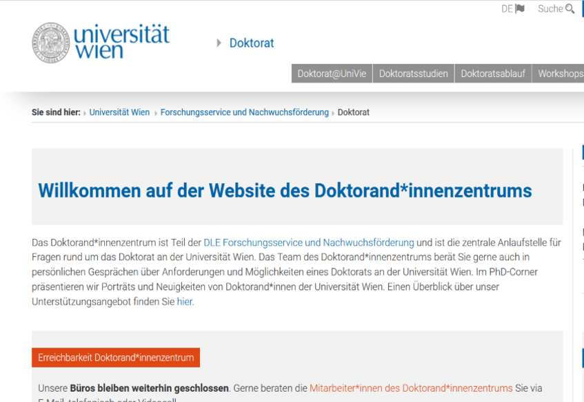Click the Universität Wien seal logo
Viewport: 584px width, 402px height.
point(50,43)
